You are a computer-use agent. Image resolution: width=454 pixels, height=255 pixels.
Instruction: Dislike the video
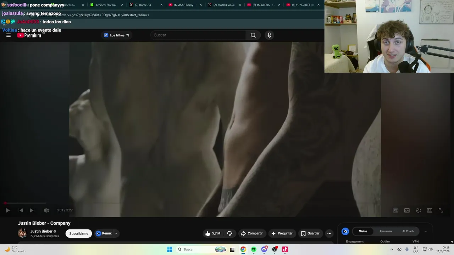tap(230, 233)
